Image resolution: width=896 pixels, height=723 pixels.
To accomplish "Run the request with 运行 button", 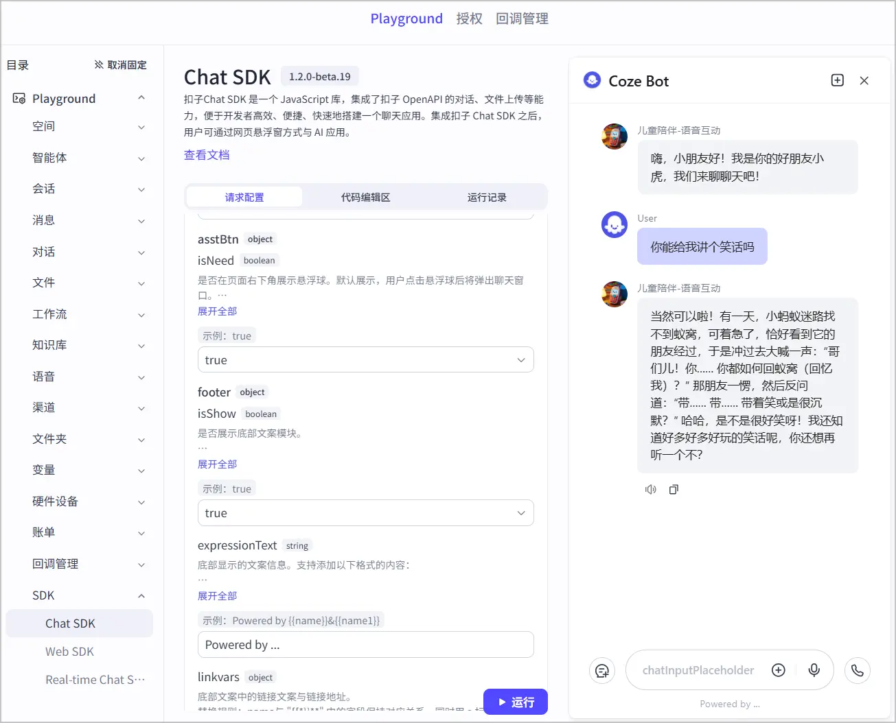I will 516,702.
